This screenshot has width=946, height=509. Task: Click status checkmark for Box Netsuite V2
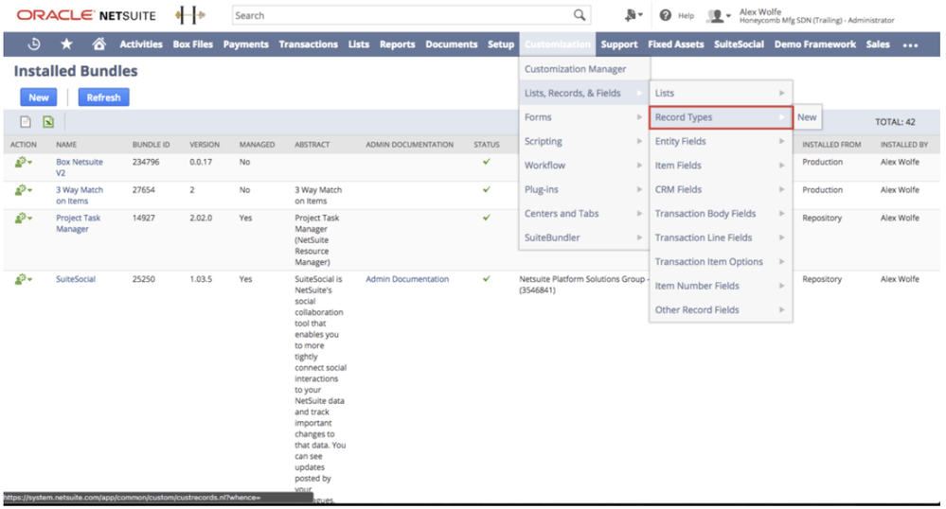(x=487, y=162)
